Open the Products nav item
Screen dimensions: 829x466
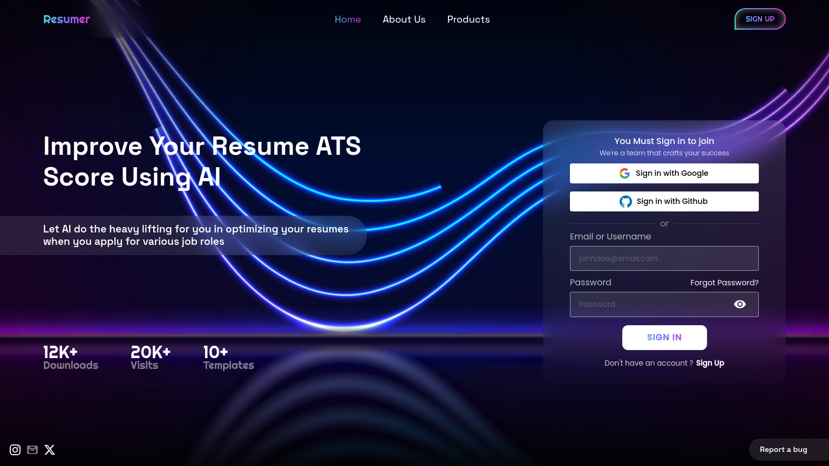[x=468, y=19]
